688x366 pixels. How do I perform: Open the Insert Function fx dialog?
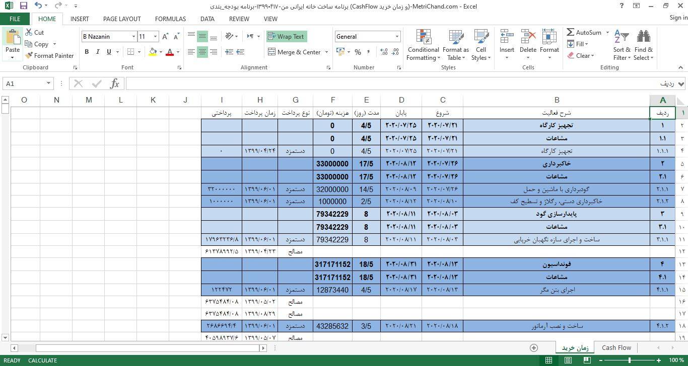(x=114, y=83)
